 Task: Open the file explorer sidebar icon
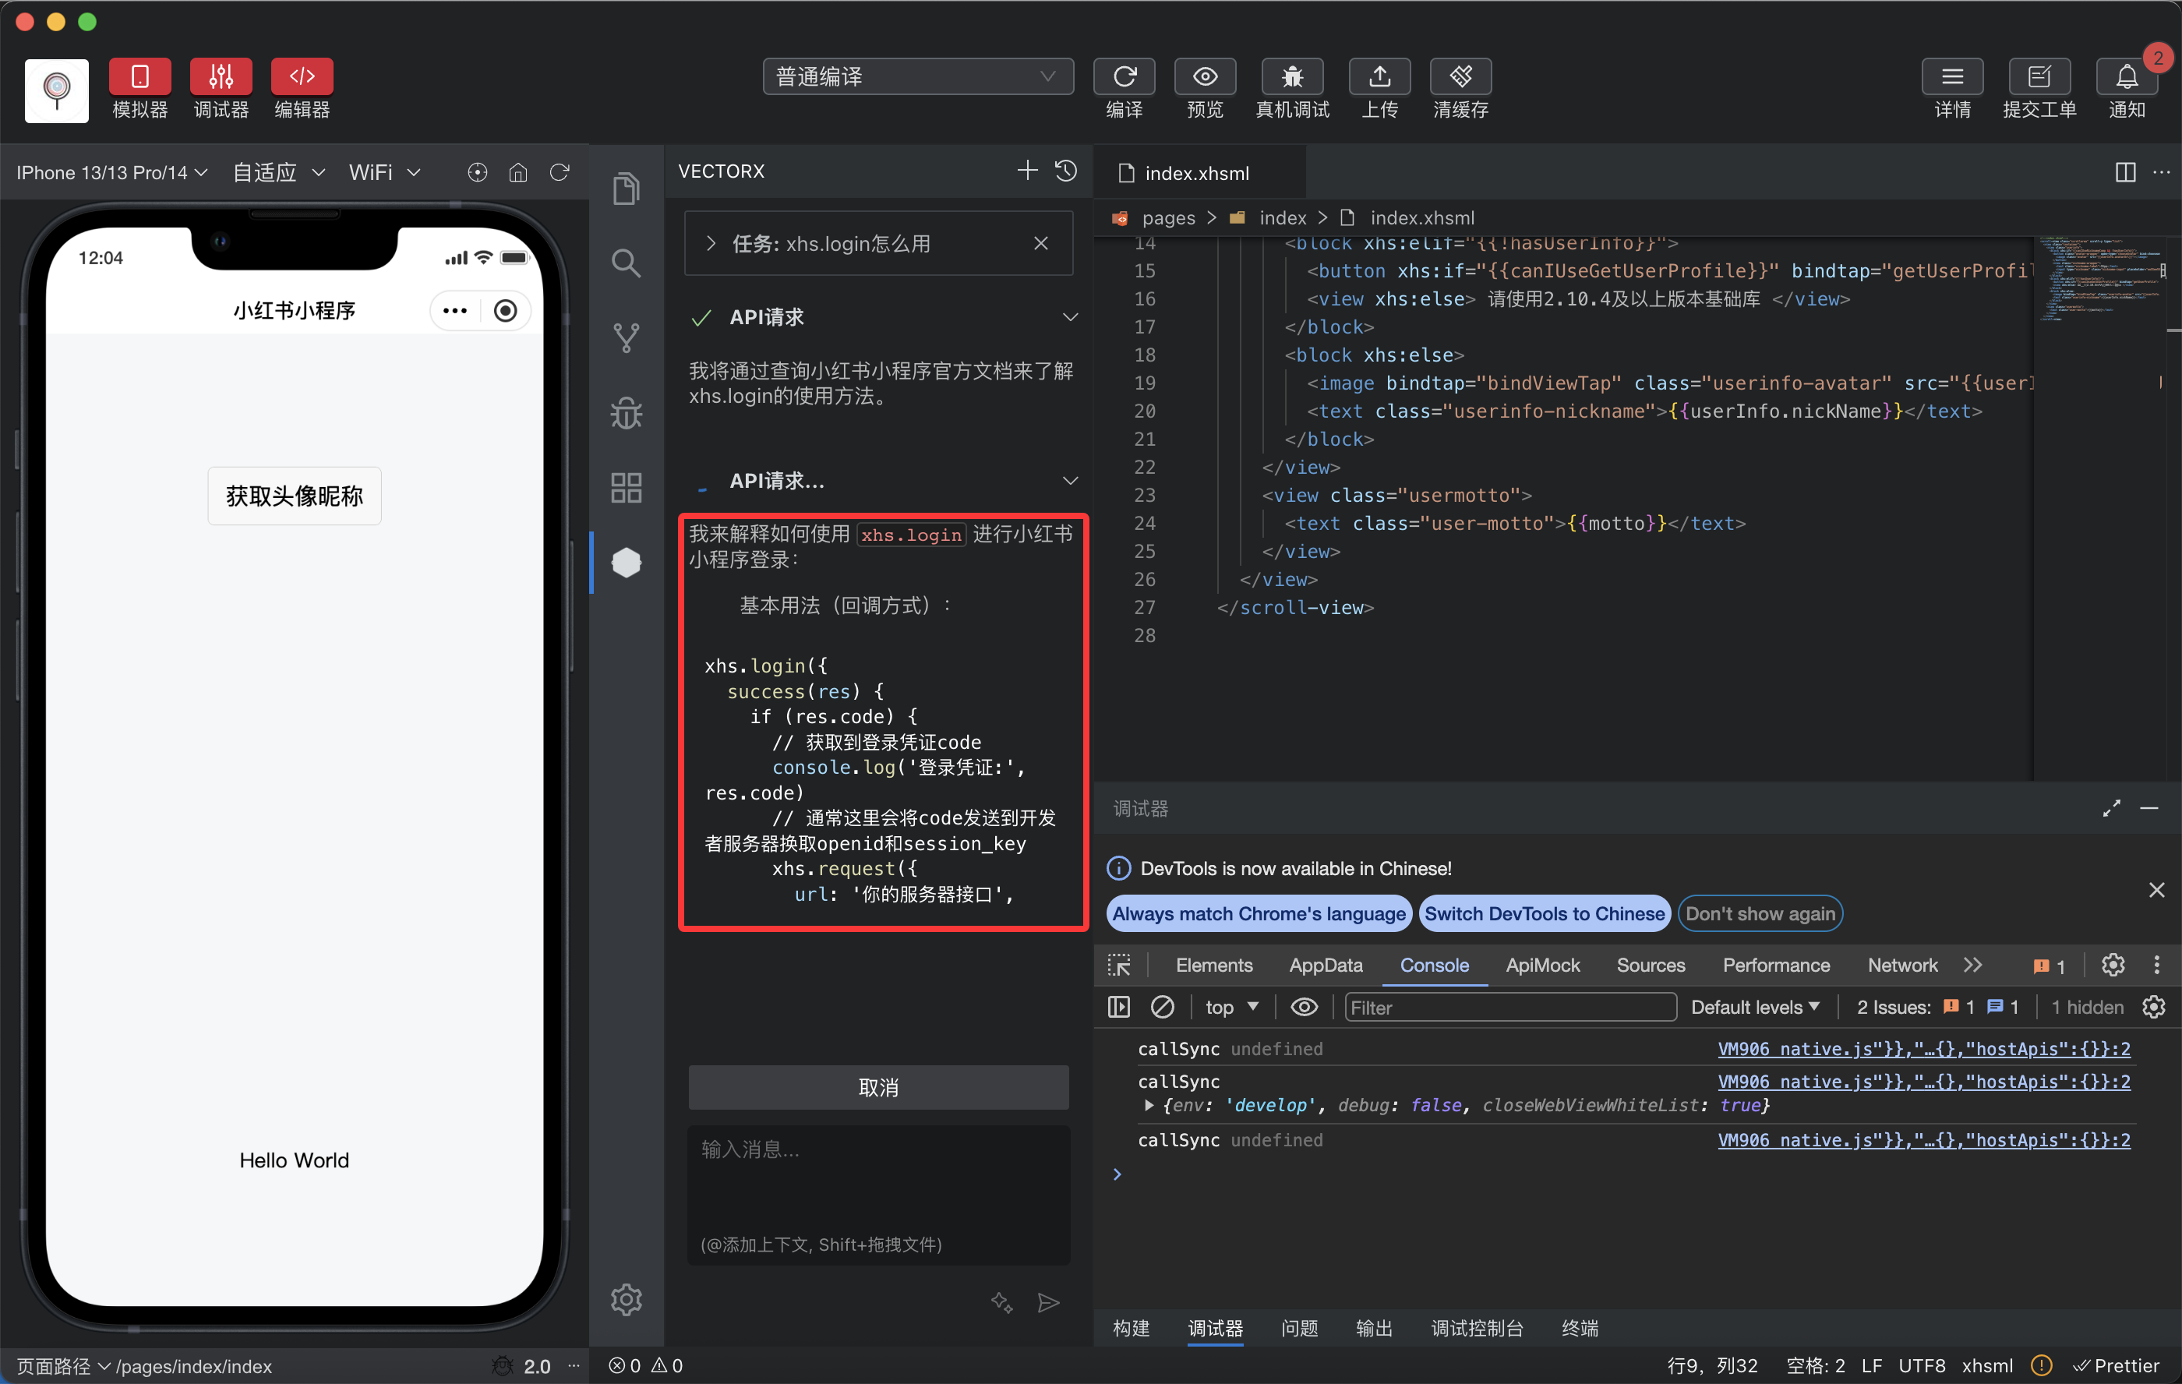[626, 189]
